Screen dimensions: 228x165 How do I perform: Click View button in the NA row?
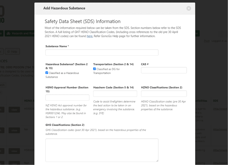coord(14,130)
